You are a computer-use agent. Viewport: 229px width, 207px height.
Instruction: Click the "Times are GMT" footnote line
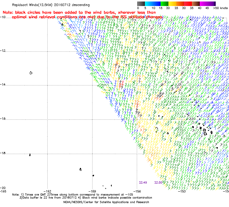click(x=73, y=195)
